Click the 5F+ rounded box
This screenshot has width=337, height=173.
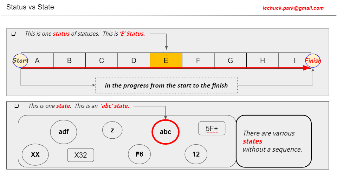(x=212, y=129)
